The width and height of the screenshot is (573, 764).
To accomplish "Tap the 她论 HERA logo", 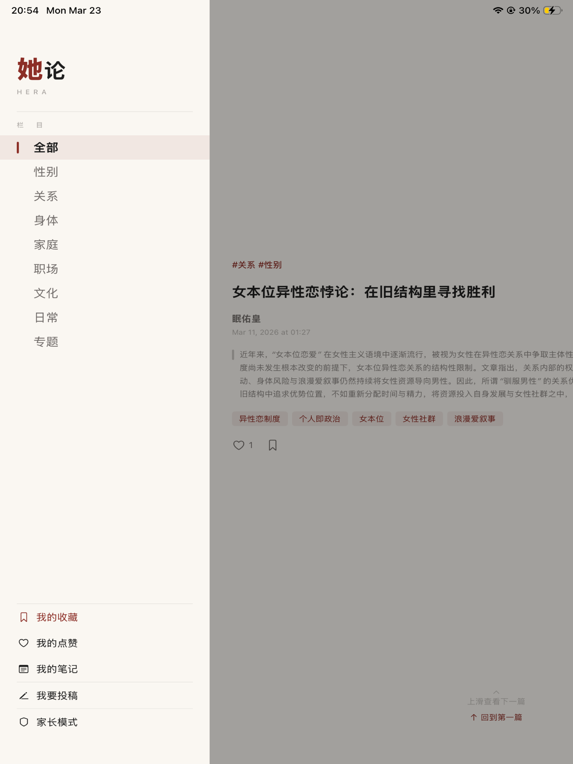I will click(x=41, y=76).
